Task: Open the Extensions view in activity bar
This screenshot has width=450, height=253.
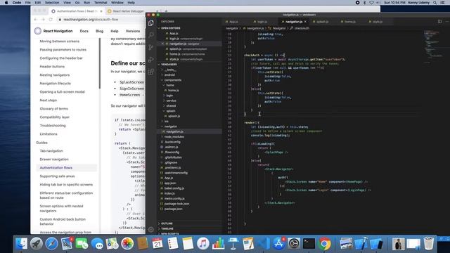Action: (151, 72)
